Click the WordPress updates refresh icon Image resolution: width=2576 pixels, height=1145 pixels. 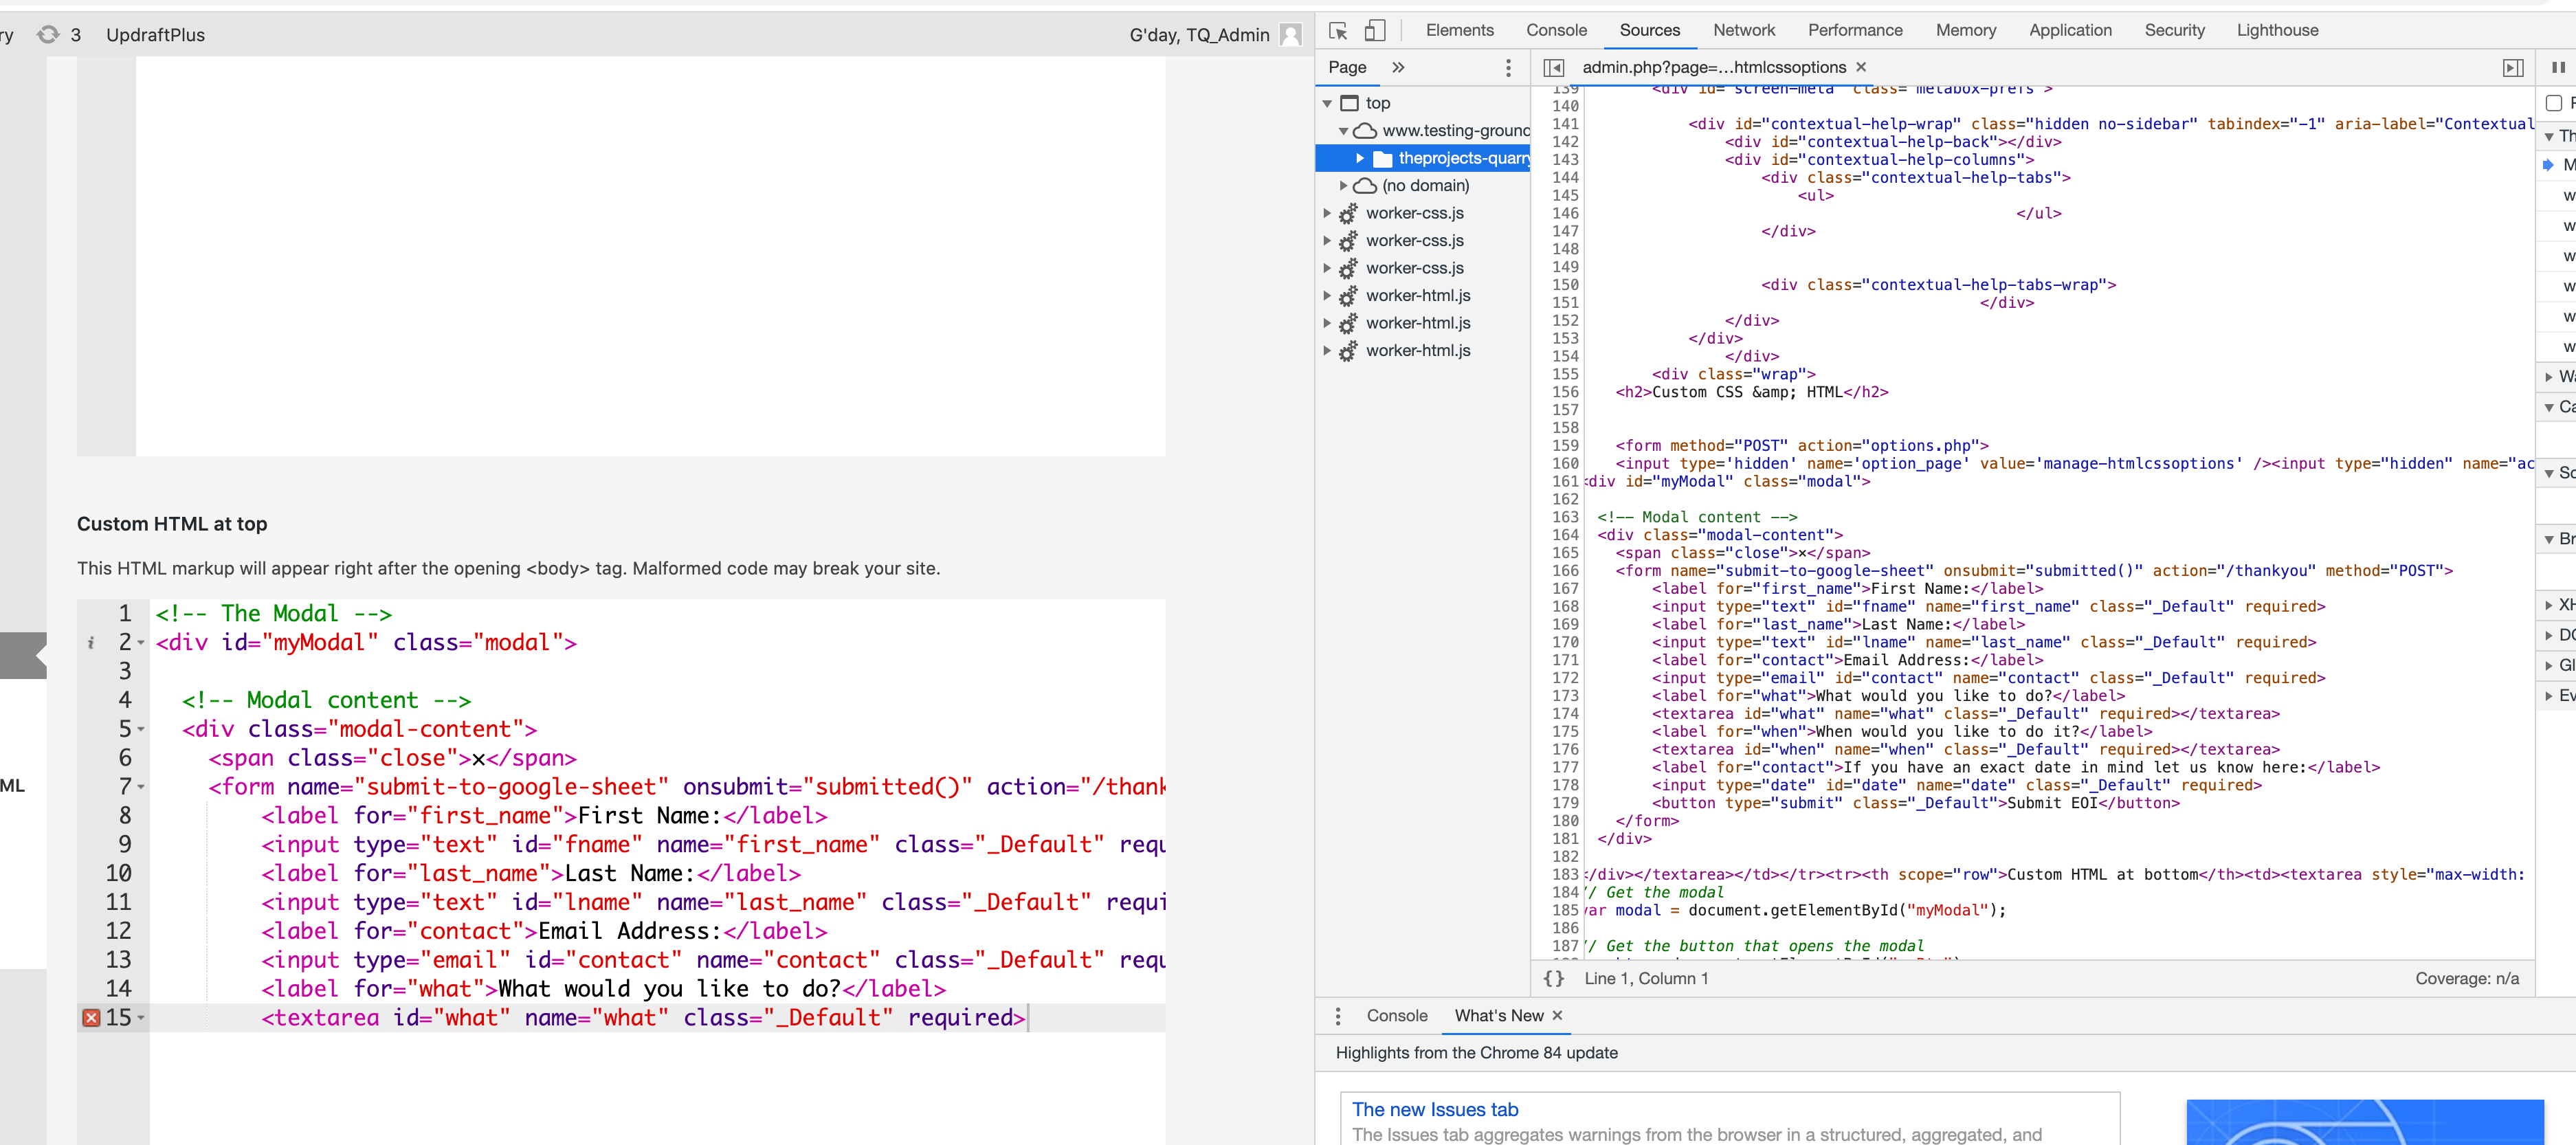click(48, 35)
